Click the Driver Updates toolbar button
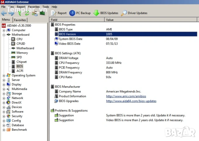This screenshot has width=199, height=141. tap(134, 13)
